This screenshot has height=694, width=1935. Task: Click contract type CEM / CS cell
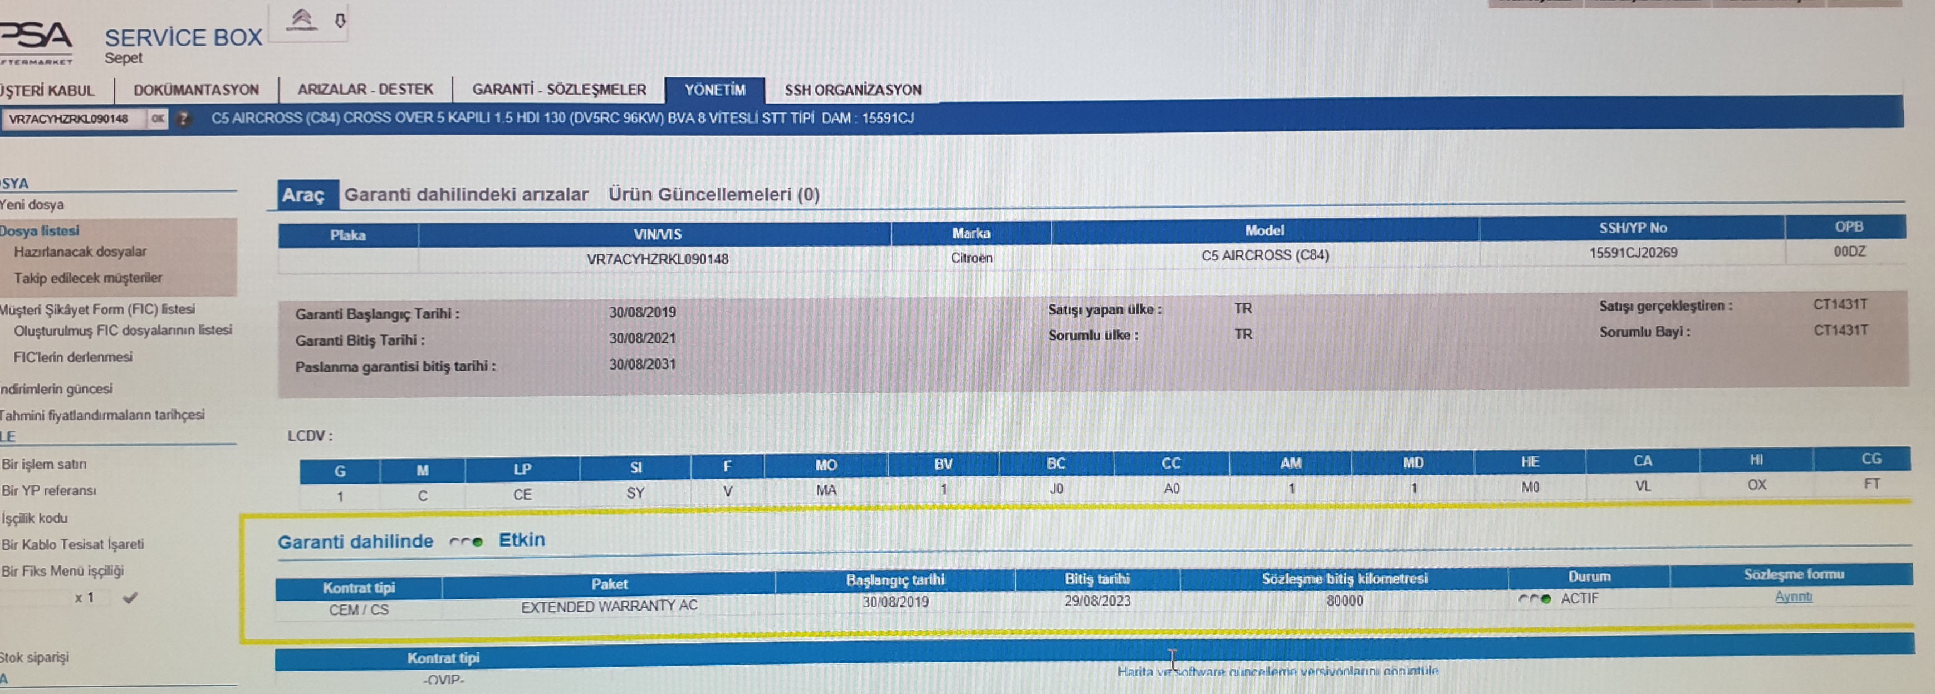[358, 610]
